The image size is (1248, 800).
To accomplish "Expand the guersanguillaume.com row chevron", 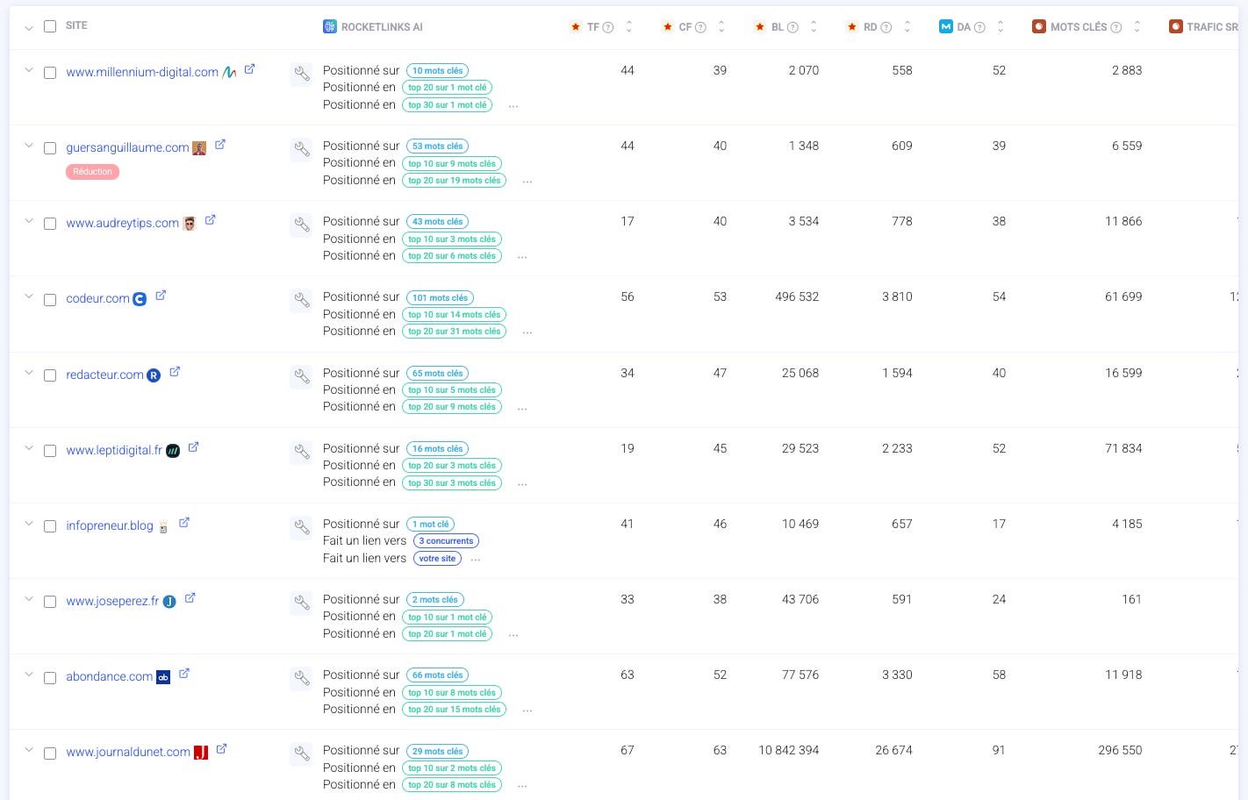I will coord(28,145).
